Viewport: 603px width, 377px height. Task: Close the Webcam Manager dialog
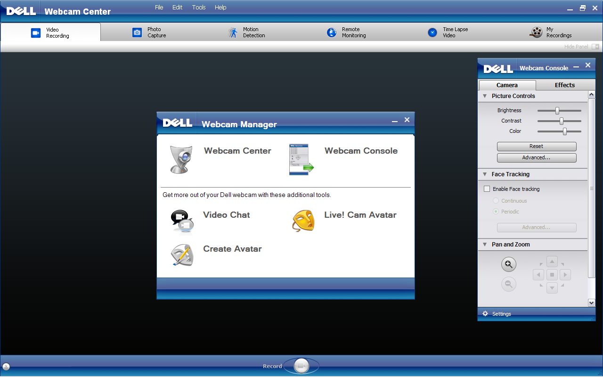(407, 120)
